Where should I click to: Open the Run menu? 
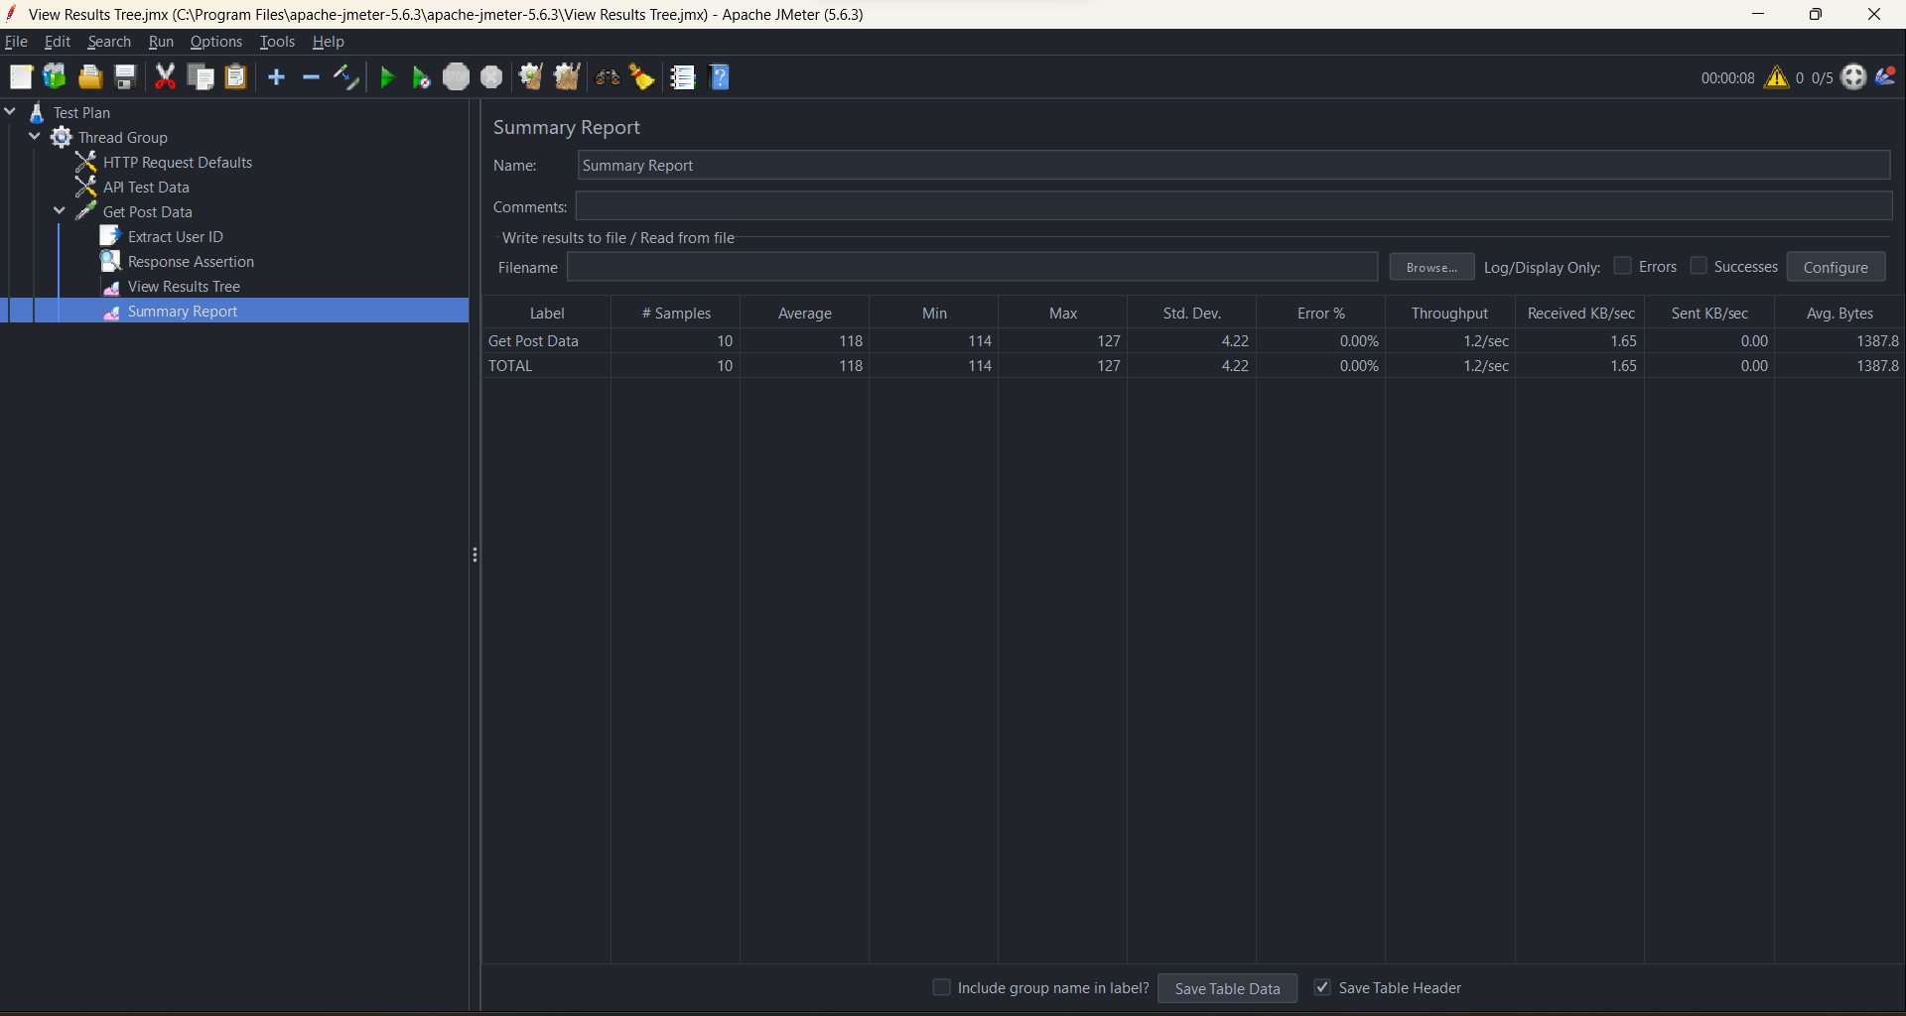click(x=160, y=41)
